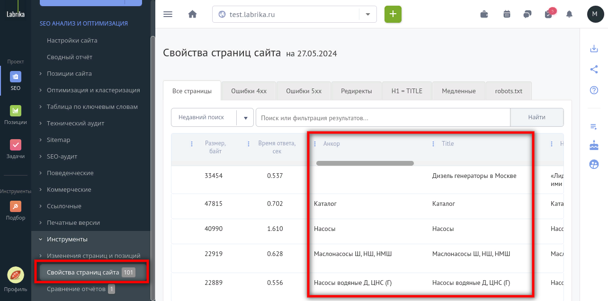The height and width of the screenshot is (301, 608).
Task: Switch to Ошибки 4xx tab
Action: pyautogui.click(x=249, y=91)
